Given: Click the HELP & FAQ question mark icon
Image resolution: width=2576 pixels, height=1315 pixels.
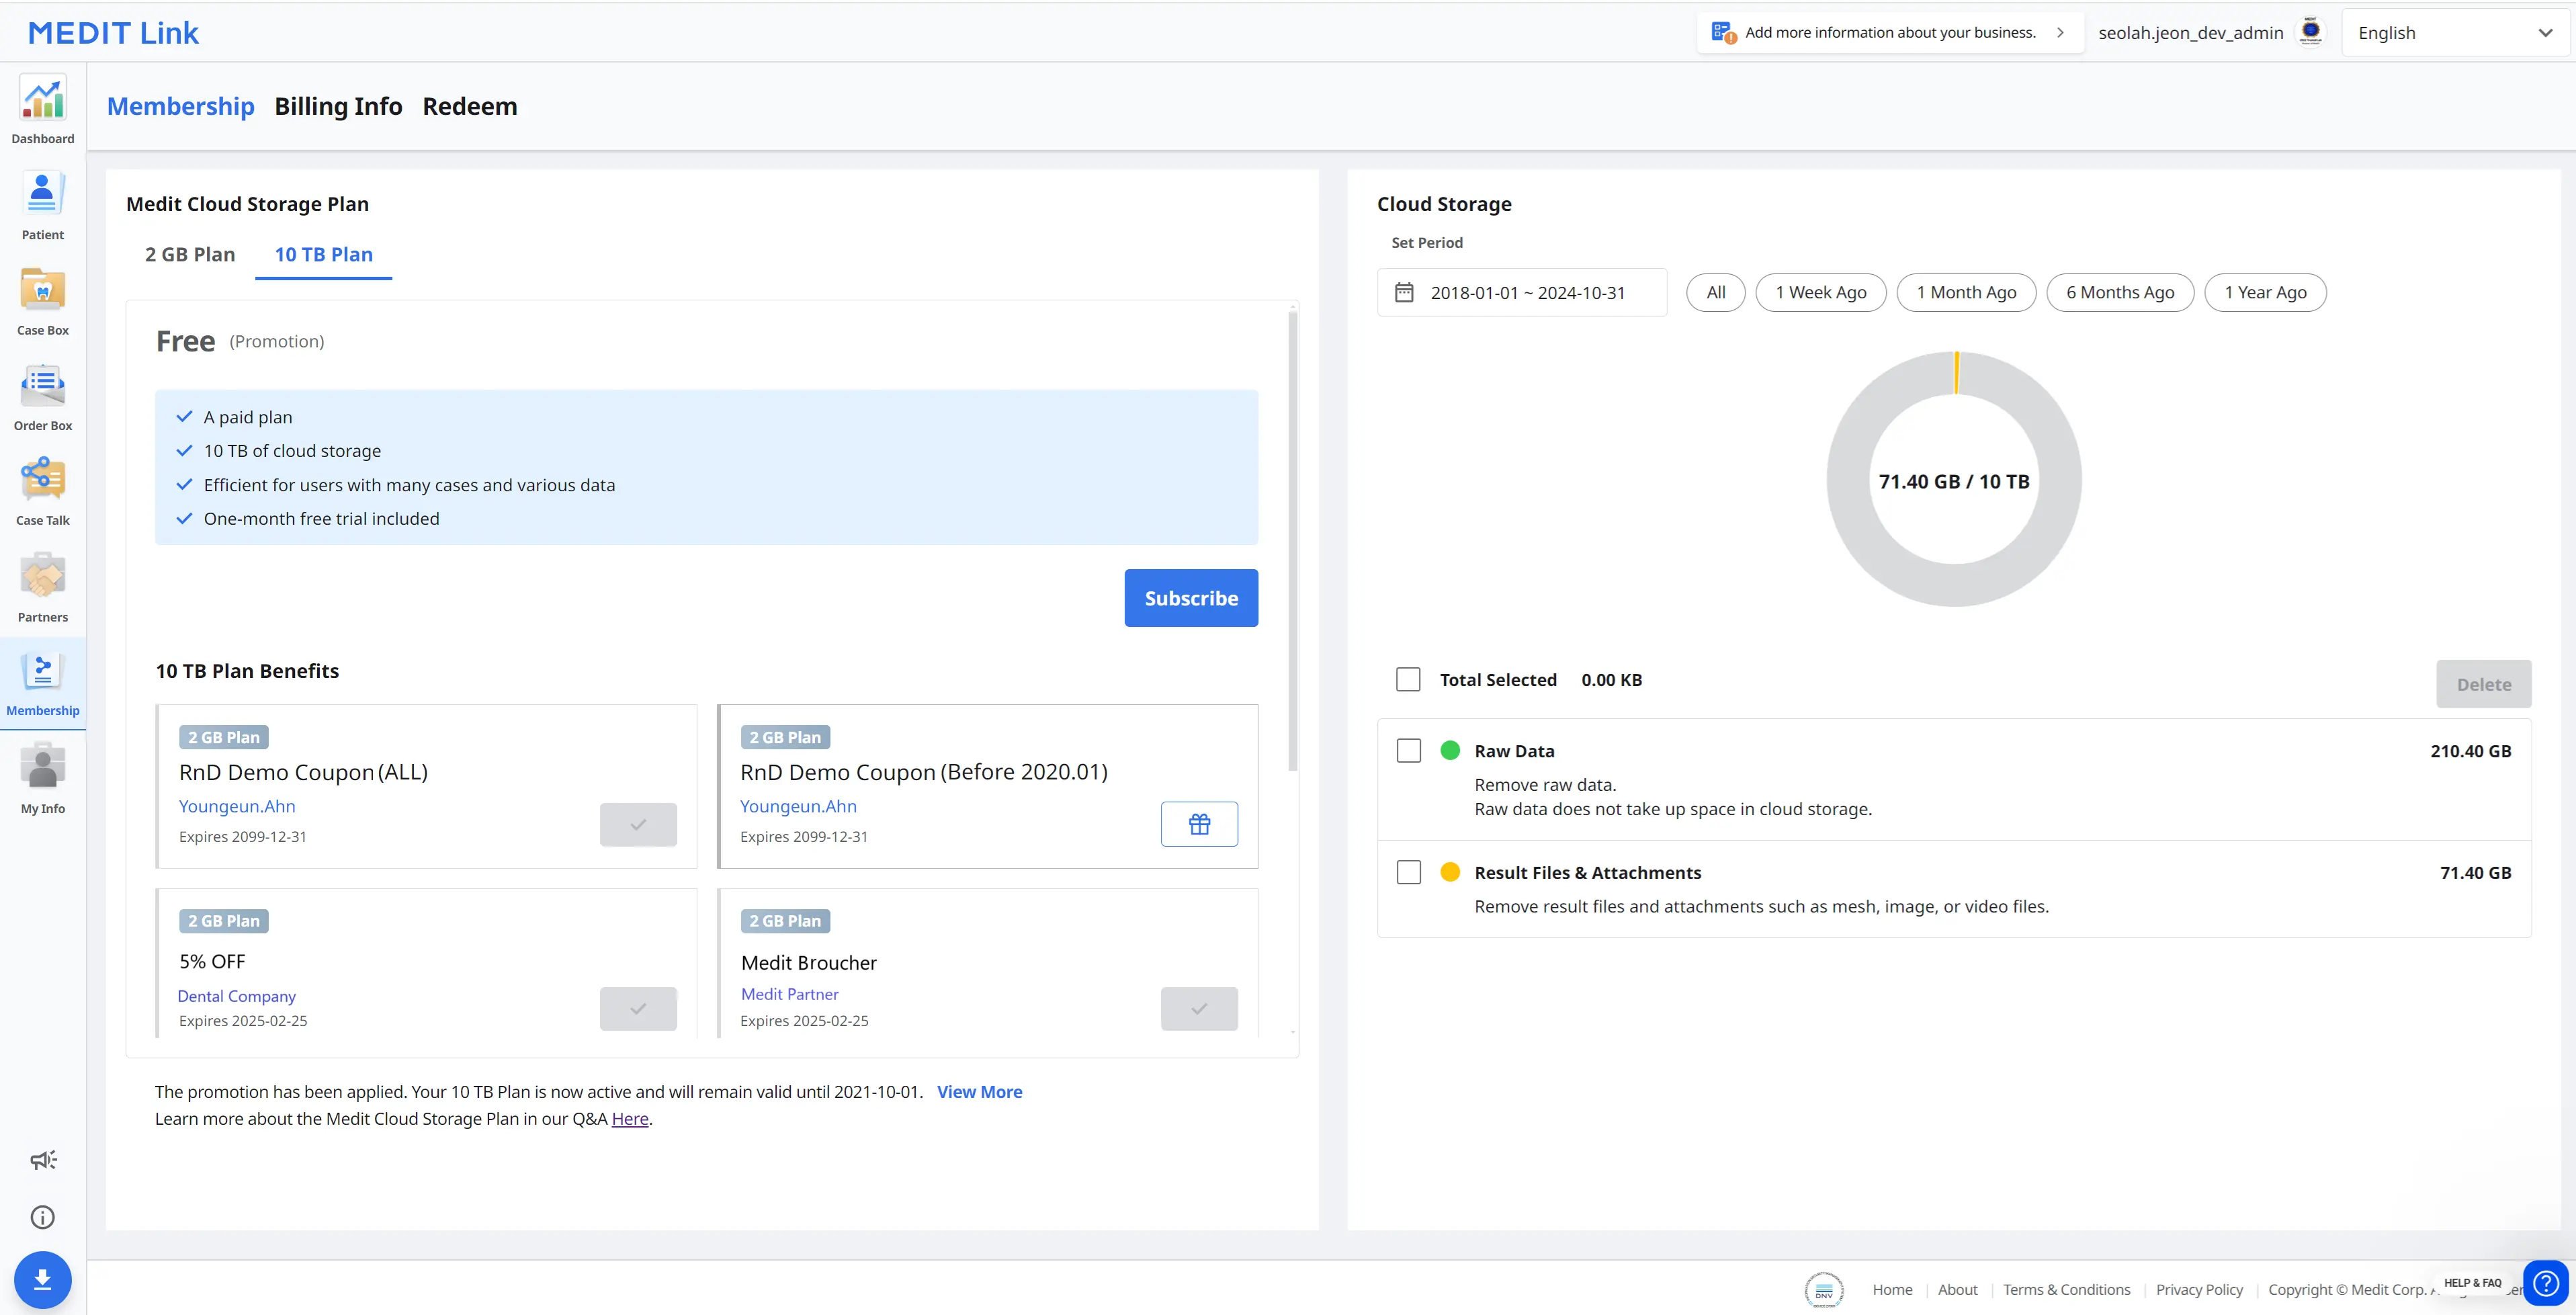Looking at the screenshot, I should click(2545, 1283).
